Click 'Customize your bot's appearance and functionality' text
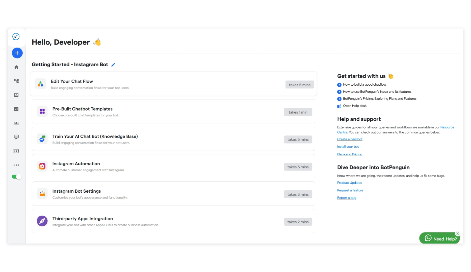This screenshot has width=471, height=272. click(x=90, y=198)
